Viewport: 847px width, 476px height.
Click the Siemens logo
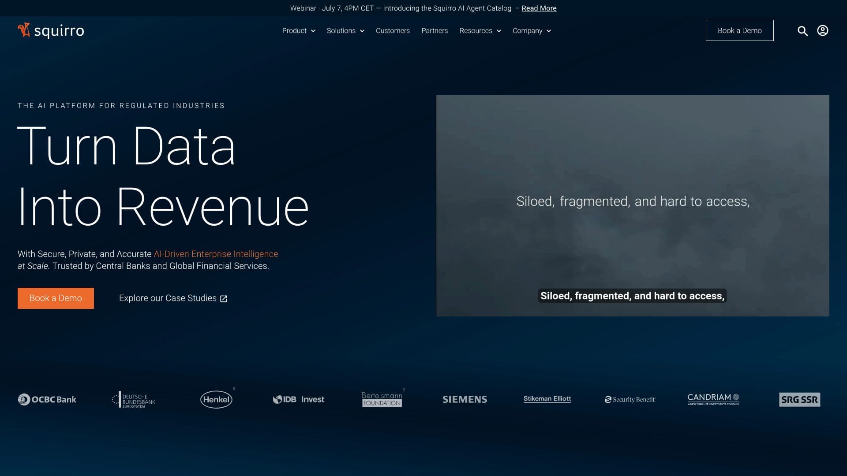tap(465, 399)
